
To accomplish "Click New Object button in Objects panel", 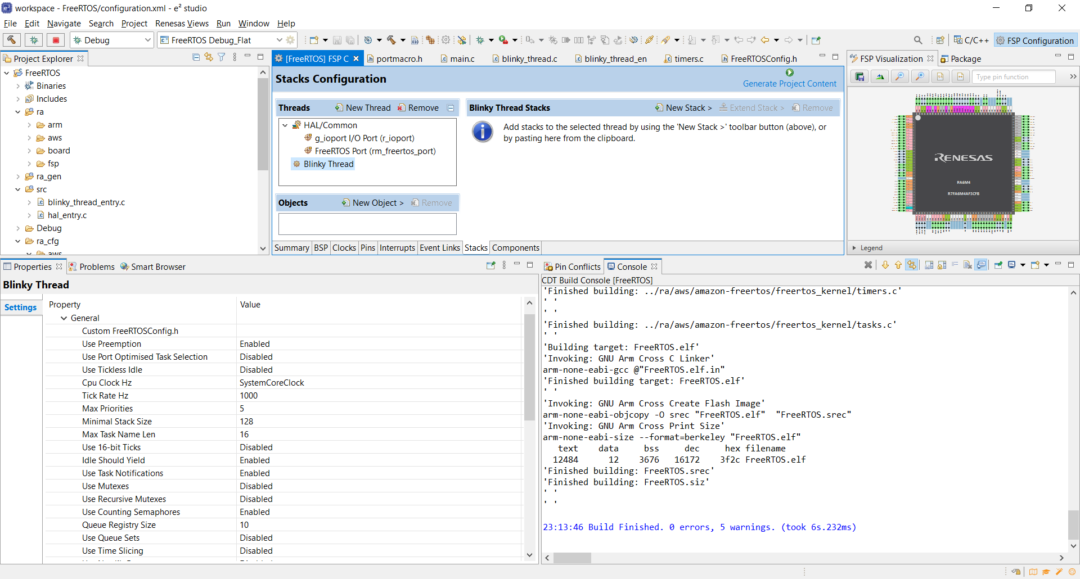I will [373, 203].
